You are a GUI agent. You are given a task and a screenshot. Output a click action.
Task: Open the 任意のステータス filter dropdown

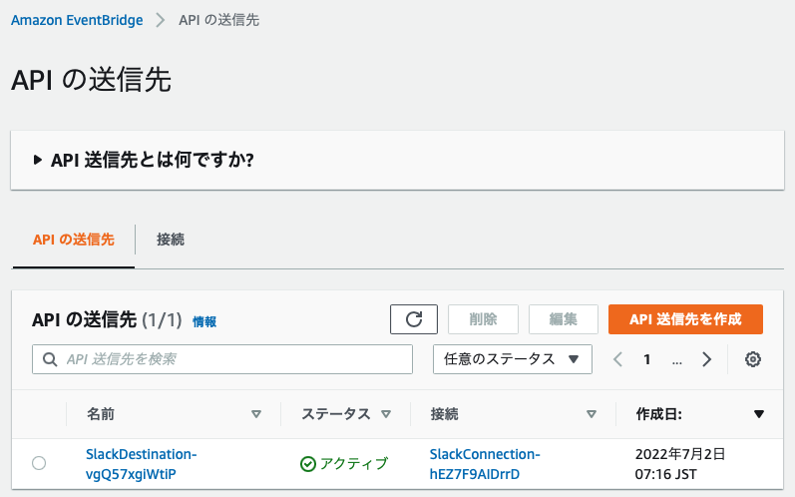tap(512, 359)
